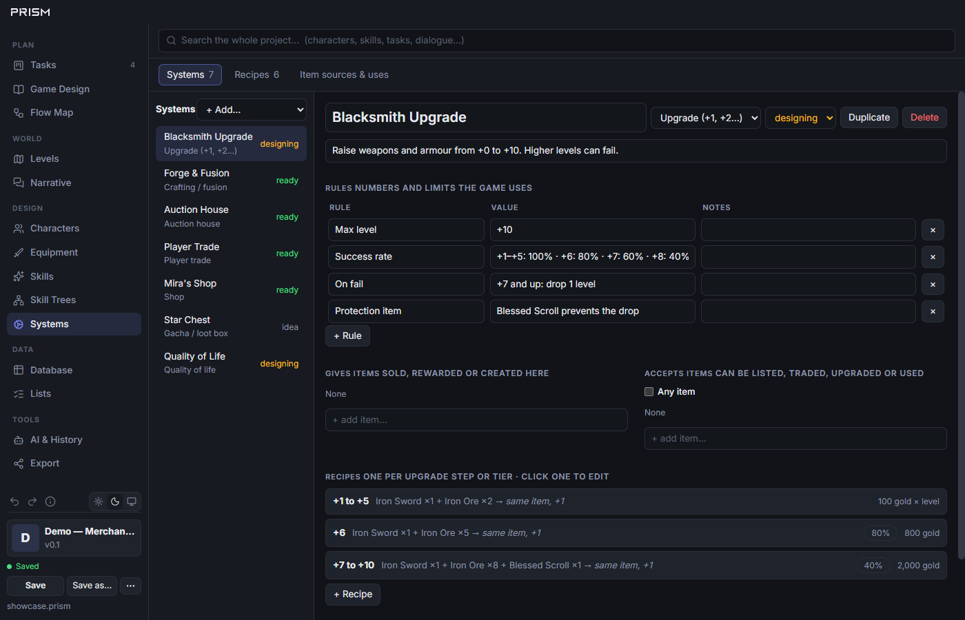Open AI & History tools
Image resolution: width=965 pixels, height=620 pixels.
74,440
